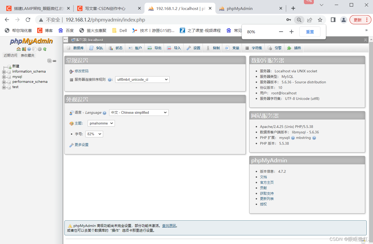
Task: Open the pmahomme theme dropdown
Action: pos(101,123)
